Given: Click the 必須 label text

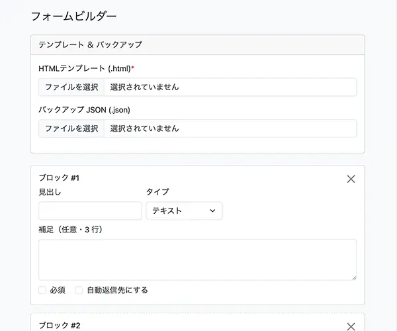Looking at the screenshot, I should [x=58, y=290].
